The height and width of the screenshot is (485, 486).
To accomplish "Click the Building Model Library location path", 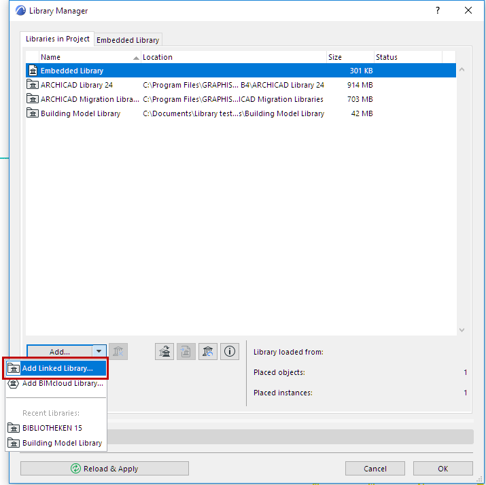I will (233, 113).
